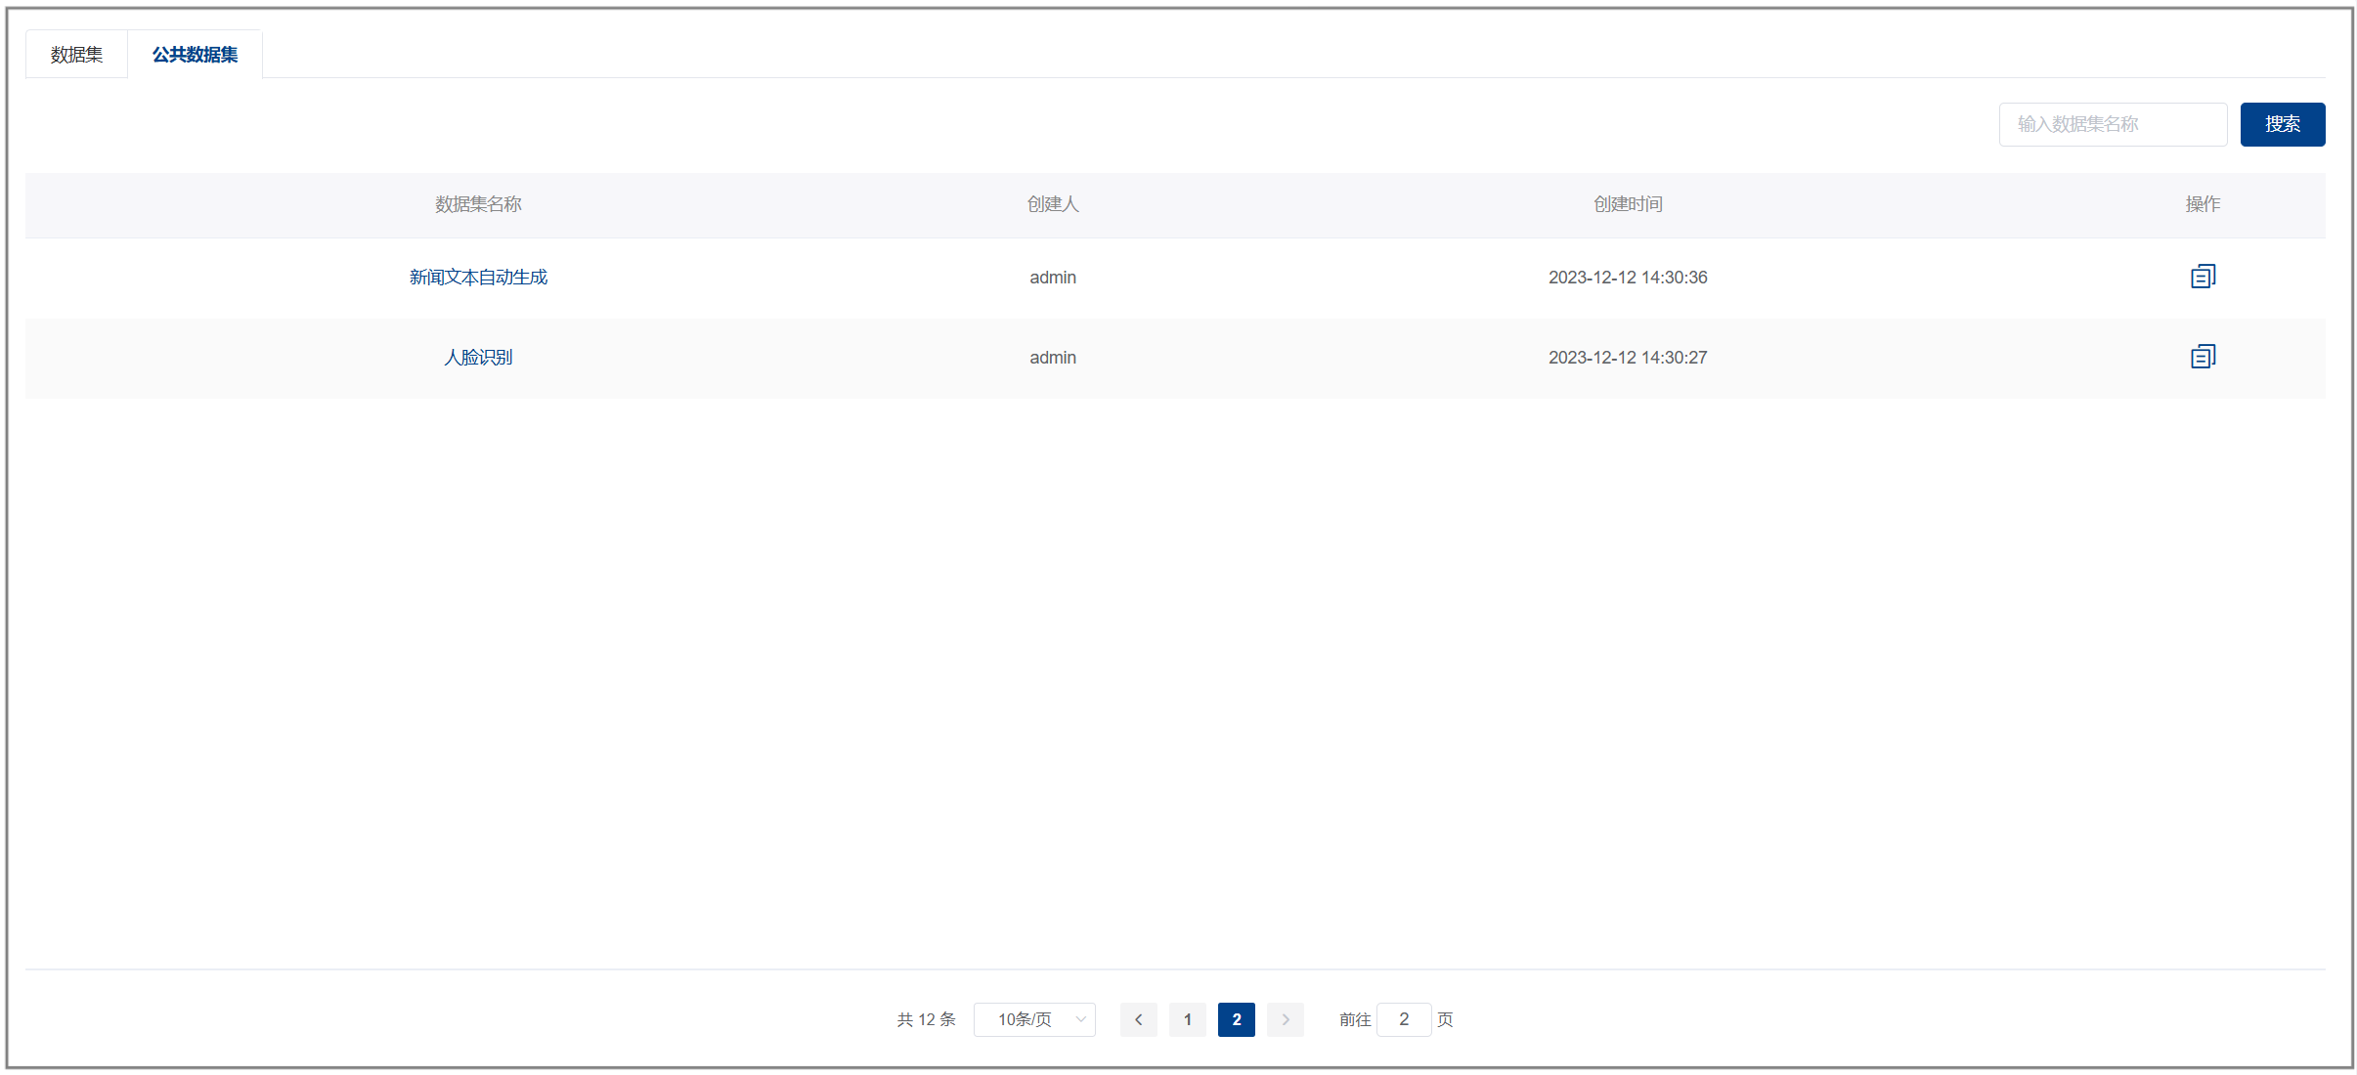Viewport: 2357px width, 1075px height.
Task: Click the 数据集名称 column header
Action: point(478,204)
